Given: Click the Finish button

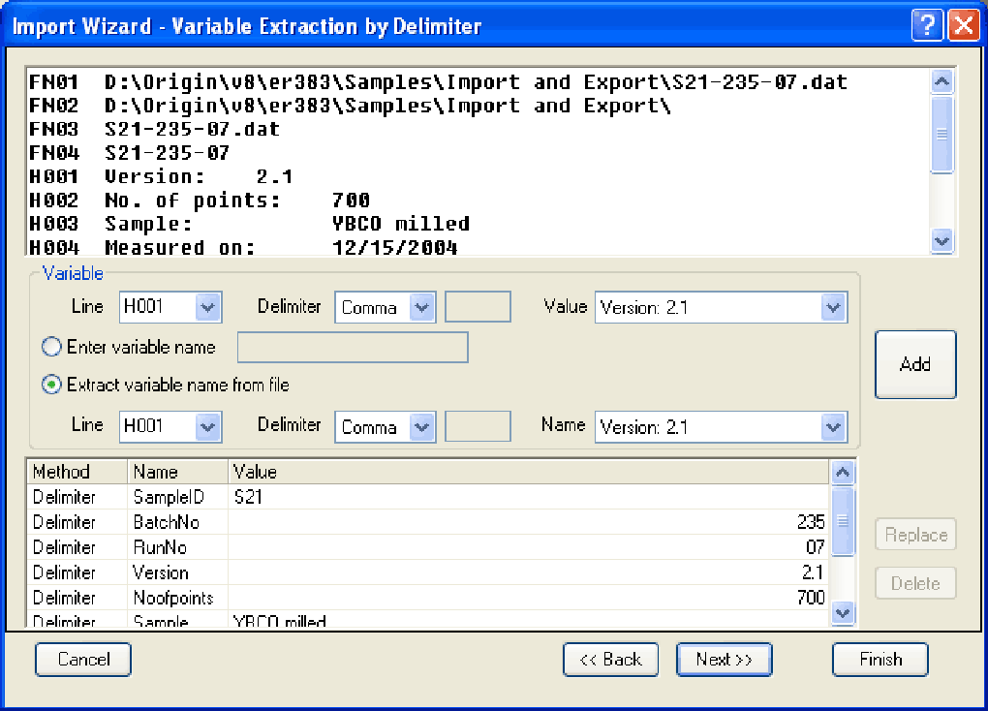Looking at the screenshot, I should pos(880,660).
